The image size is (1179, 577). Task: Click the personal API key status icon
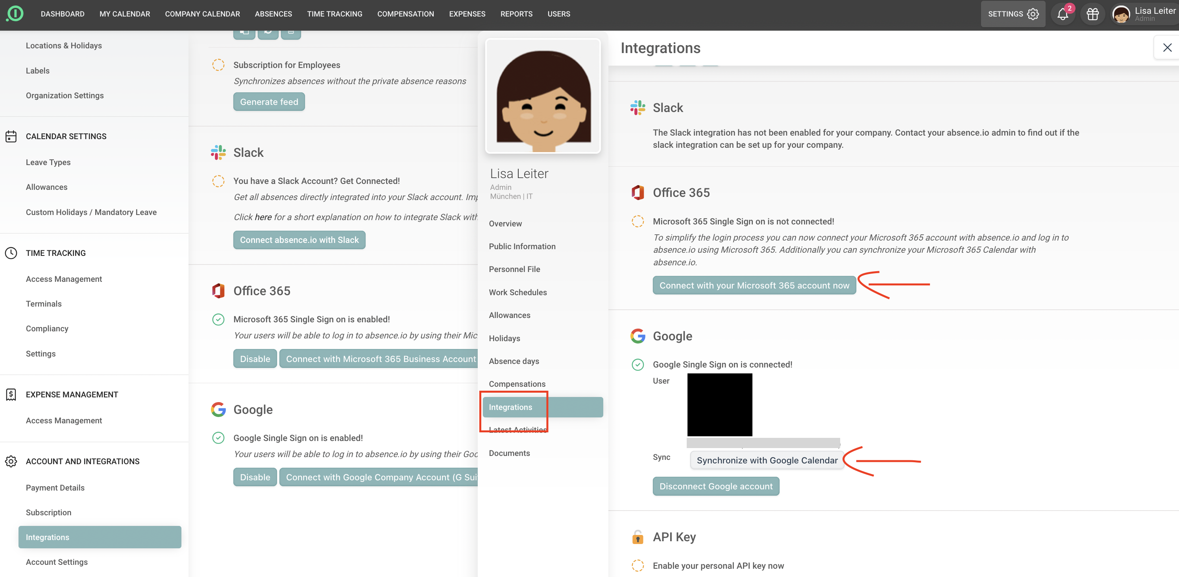[x=638, y=566]
